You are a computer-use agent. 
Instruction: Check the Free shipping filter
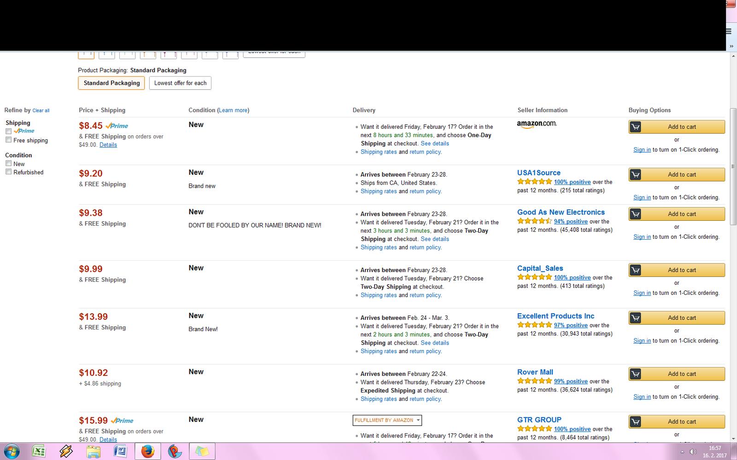tap(8, 140)
